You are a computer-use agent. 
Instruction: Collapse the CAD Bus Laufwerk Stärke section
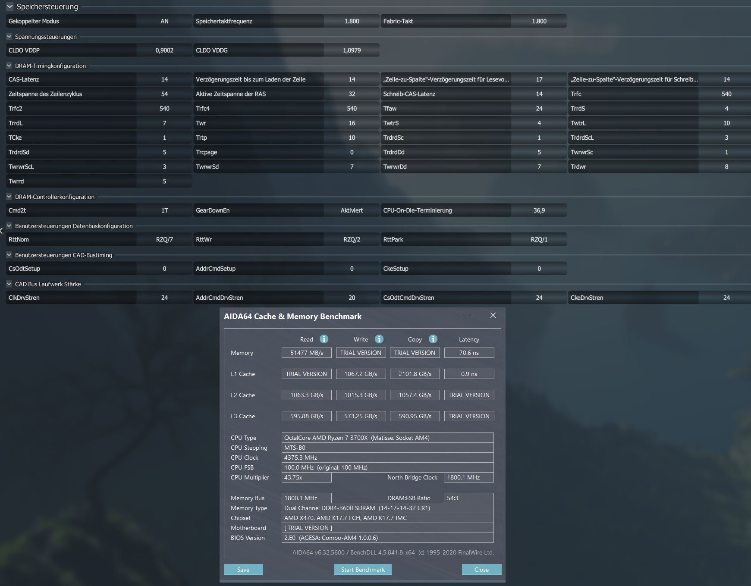[9, 284]
